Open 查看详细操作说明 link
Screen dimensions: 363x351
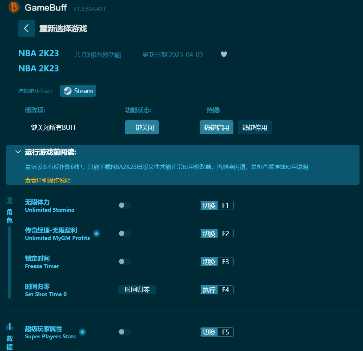coord(48,180)
